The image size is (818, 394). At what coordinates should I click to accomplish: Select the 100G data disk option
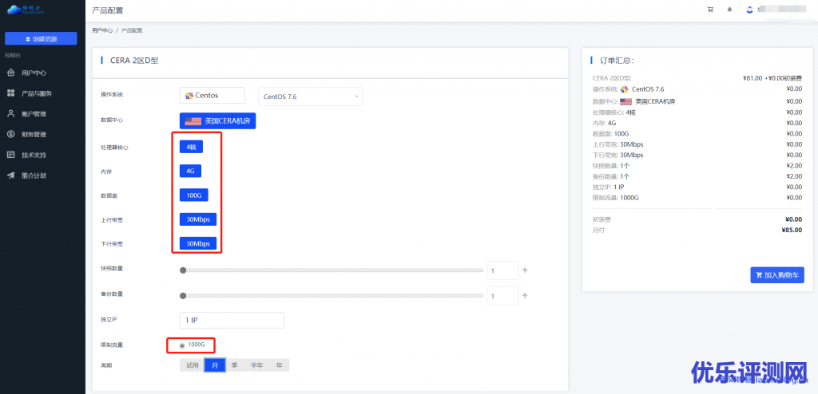click(194, 195)
